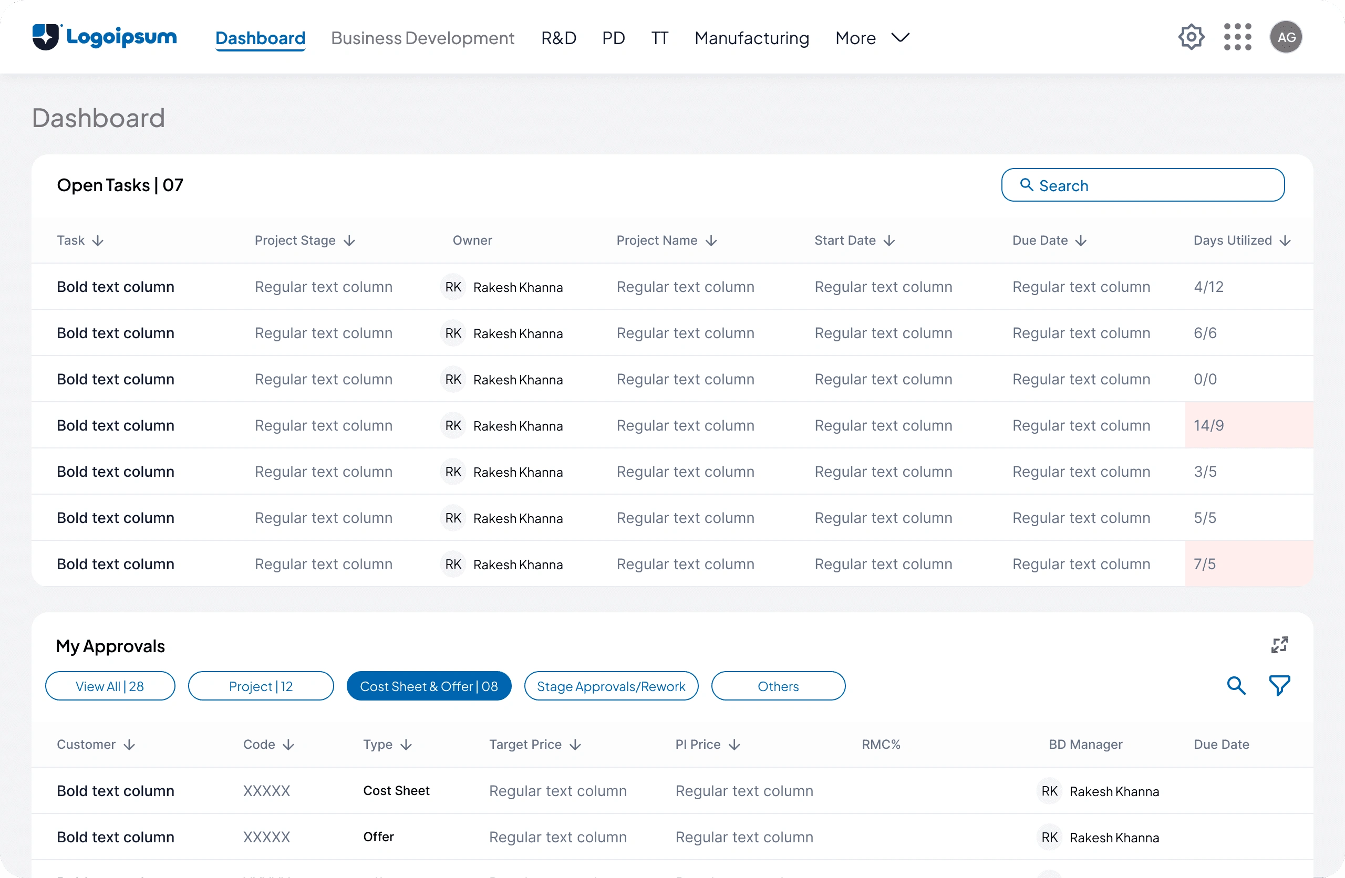1345x878 pixels.
Task: Open the filter funnel in My Approvals
Action: 1279,685
